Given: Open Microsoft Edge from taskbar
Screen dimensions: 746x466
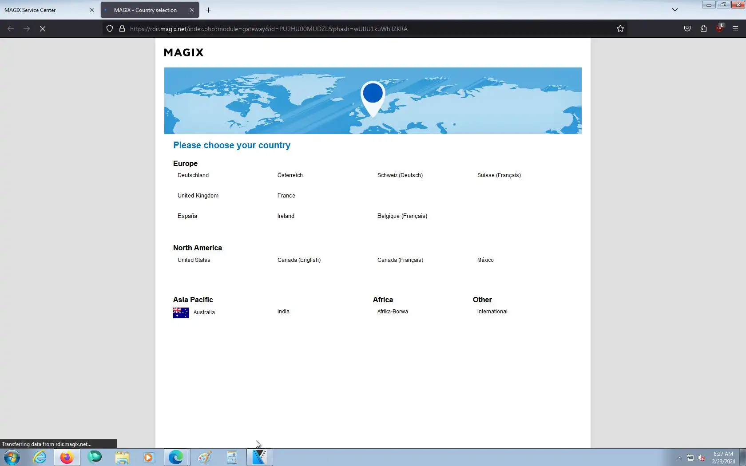Looking at the screenshot, I should pyautogui.click(x=176, y=457).
